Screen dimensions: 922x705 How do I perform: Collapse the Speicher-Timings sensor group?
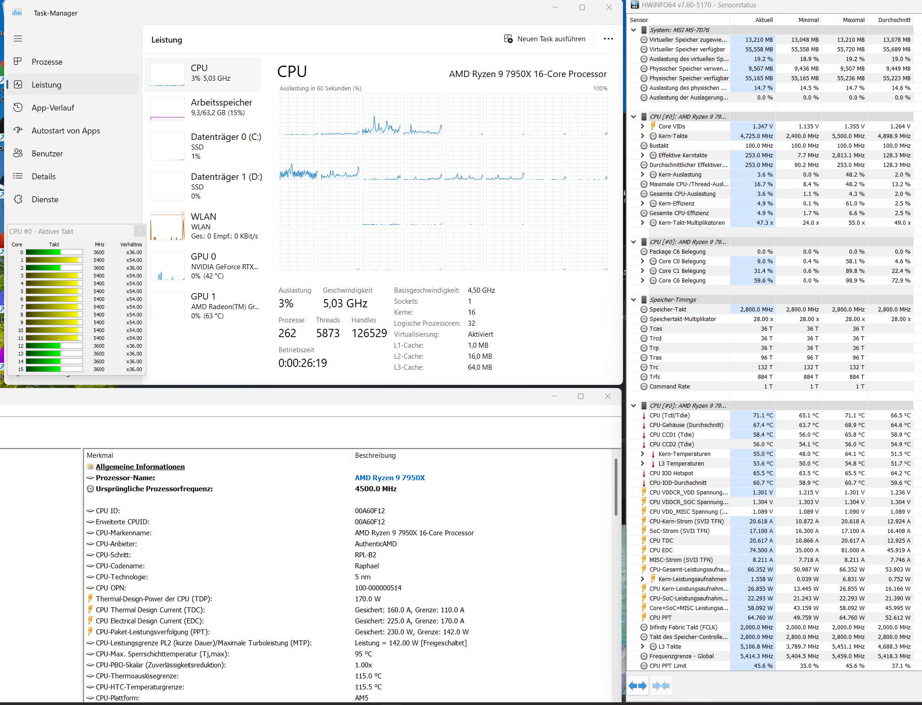(x=633, y=300)
